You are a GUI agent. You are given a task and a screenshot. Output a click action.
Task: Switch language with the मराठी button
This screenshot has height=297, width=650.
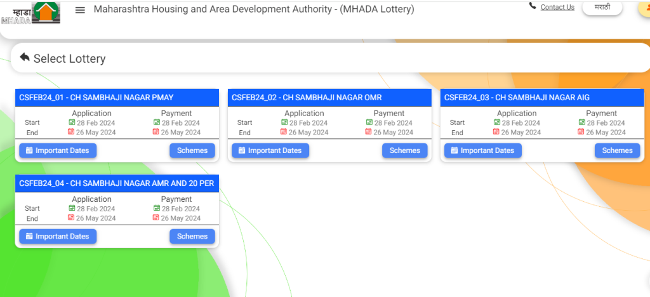click(x=602, y=8)
